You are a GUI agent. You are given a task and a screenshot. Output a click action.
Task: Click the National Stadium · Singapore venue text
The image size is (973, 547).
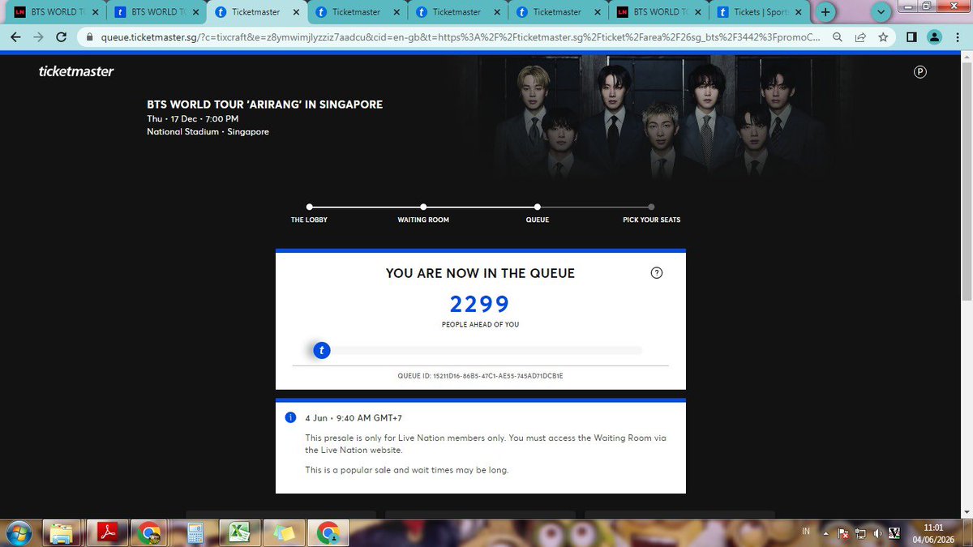point(208,131)
